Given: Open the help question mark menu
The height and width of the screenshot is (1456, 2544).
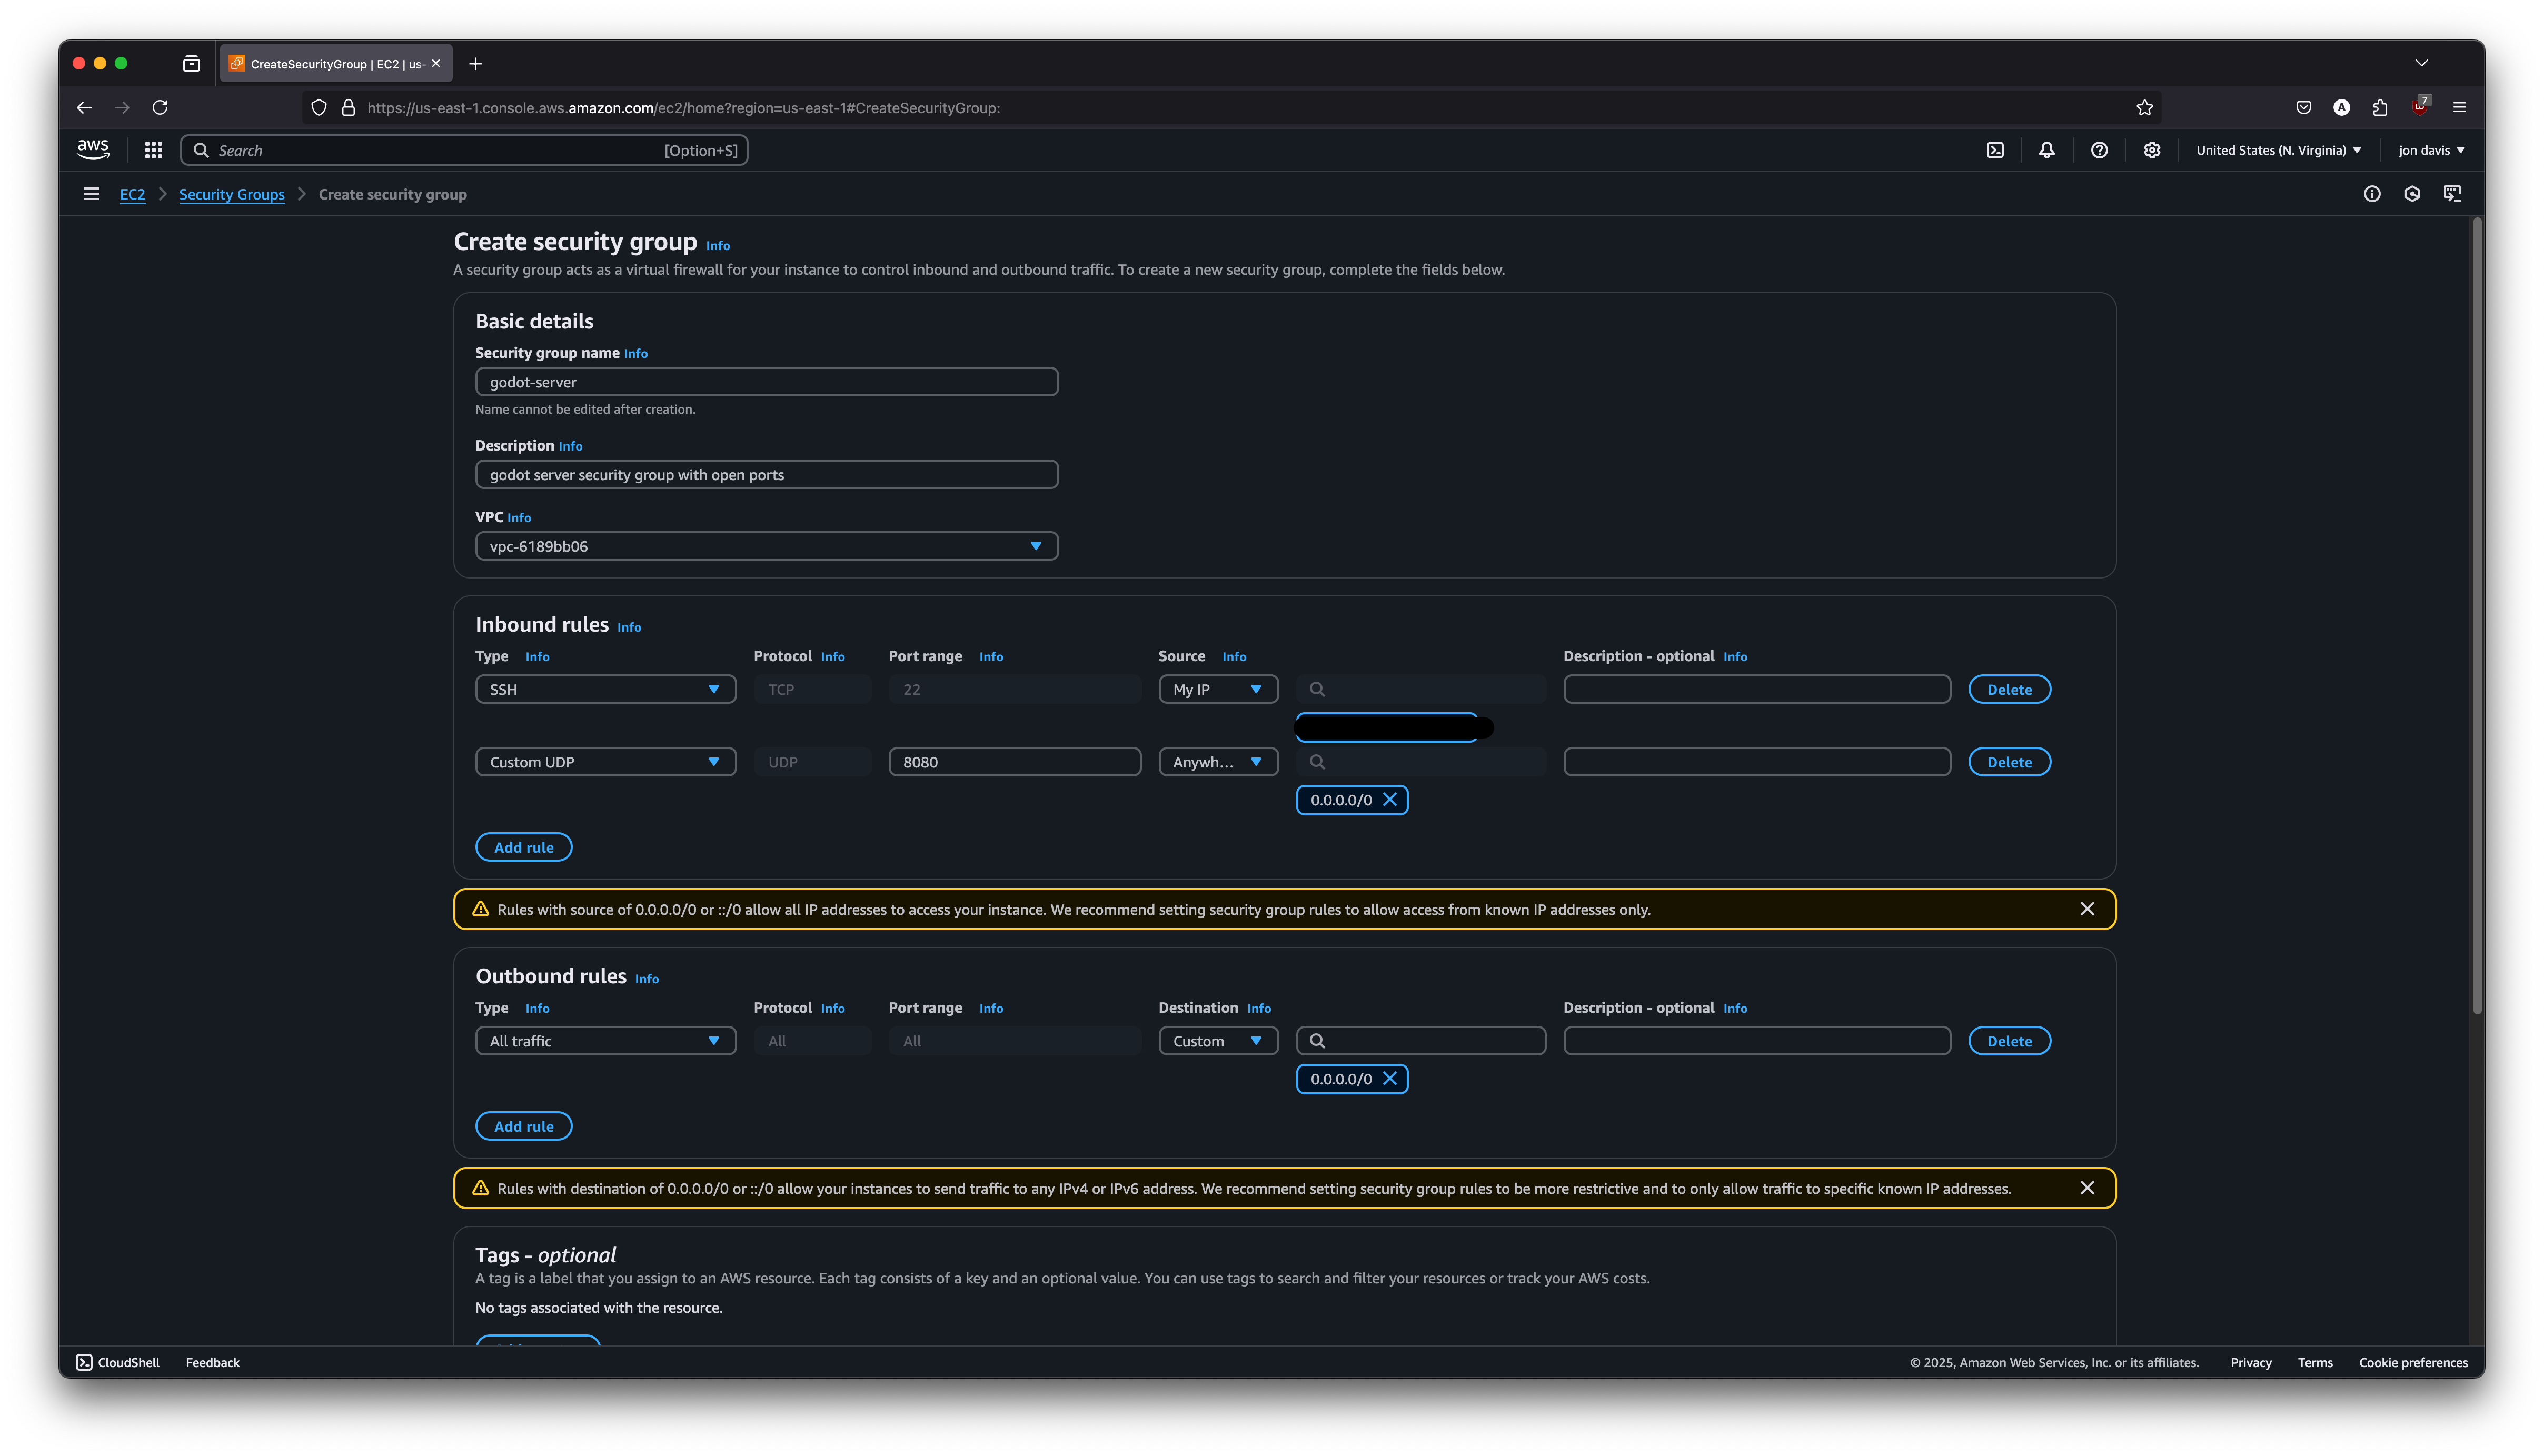Looking at the screenshot, I should pyautogui.click(x=2099, y=150).
